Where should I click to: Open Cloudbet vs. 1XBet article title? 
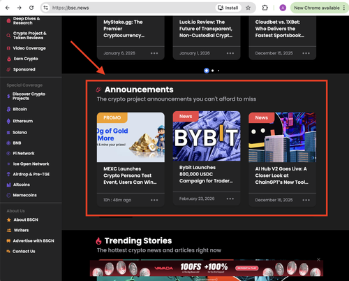pyautogui.click(x=280, y=29)
